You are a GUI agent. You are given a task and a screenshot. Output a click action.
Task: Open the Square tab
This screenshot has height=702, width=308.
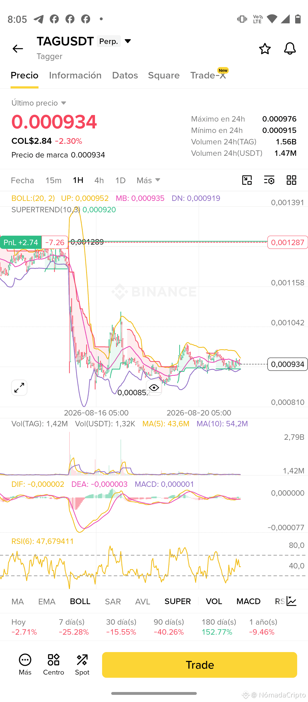[164, 75]
